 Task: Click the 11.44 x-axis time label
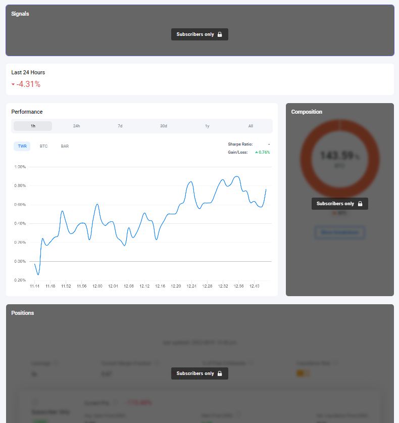(34, 286)
